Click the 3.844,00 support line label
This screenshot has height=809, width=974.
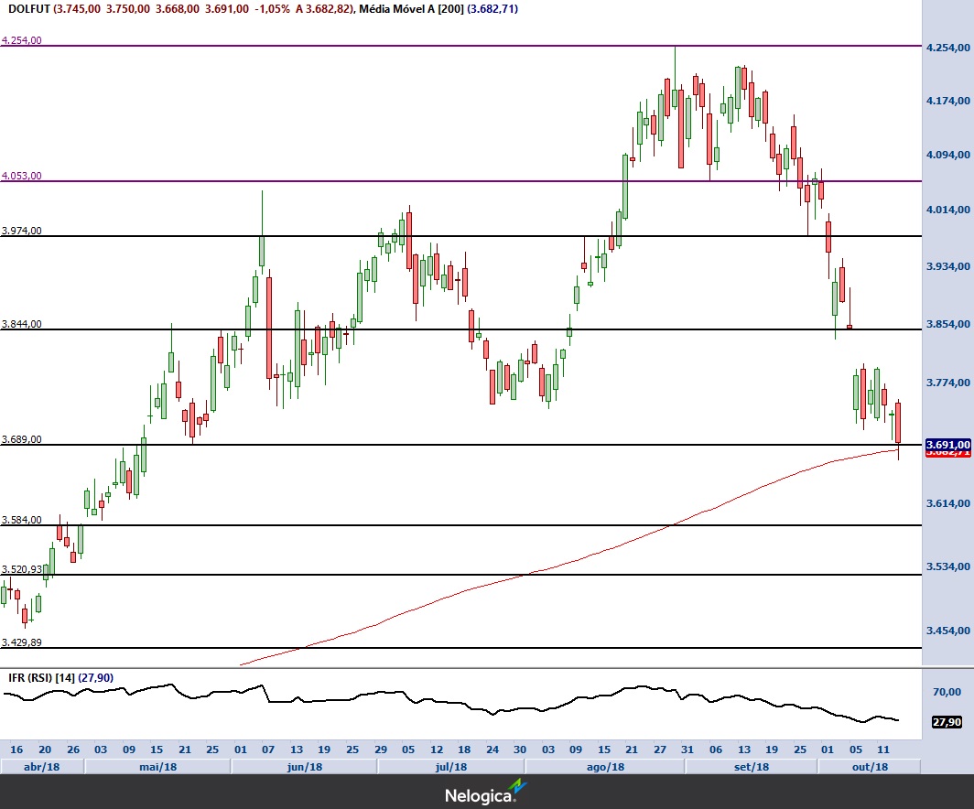[x=22, y=324]
